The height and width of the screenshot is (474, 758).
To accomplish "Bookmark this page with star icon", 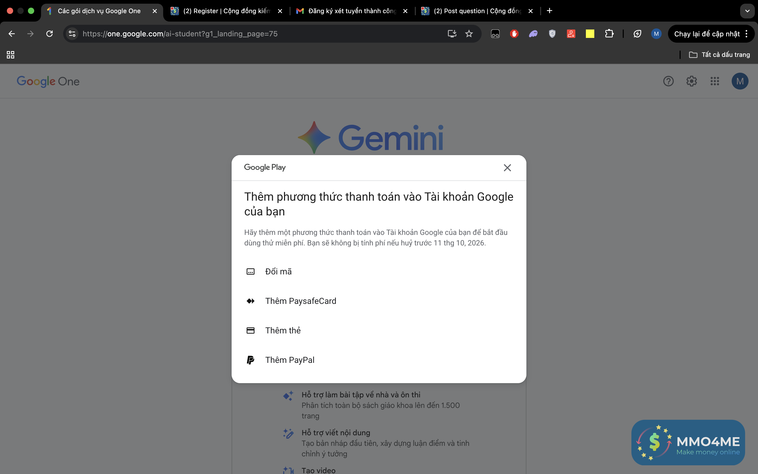I will tap(468, 34).
